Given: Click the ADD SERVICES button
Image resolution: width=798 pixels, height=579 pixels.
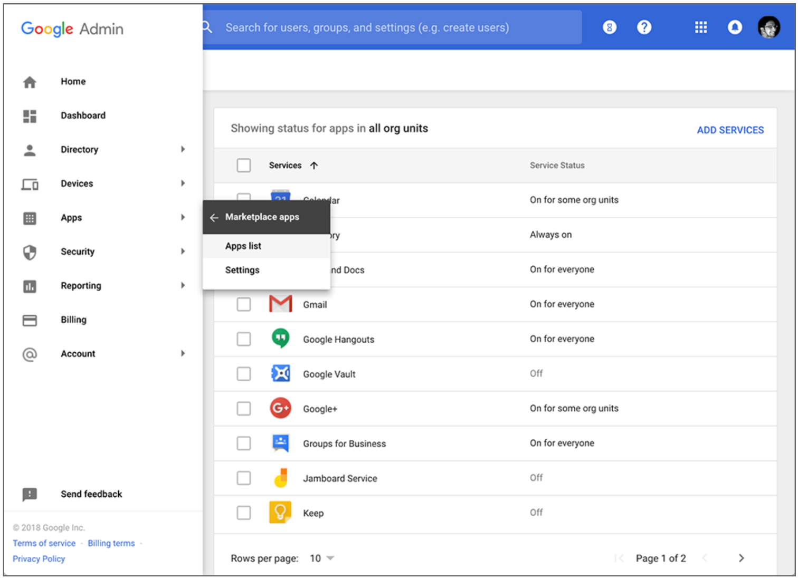Looking at the screenshot, I should pos(730,130).
